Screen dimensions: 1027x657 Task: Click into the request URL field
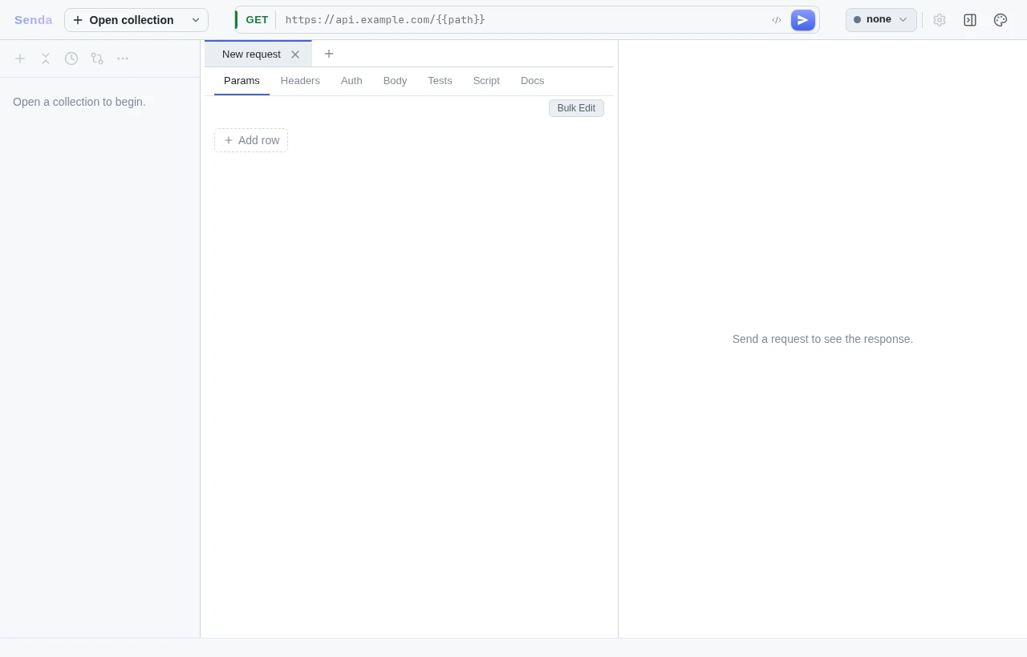[x=522, y=20]
